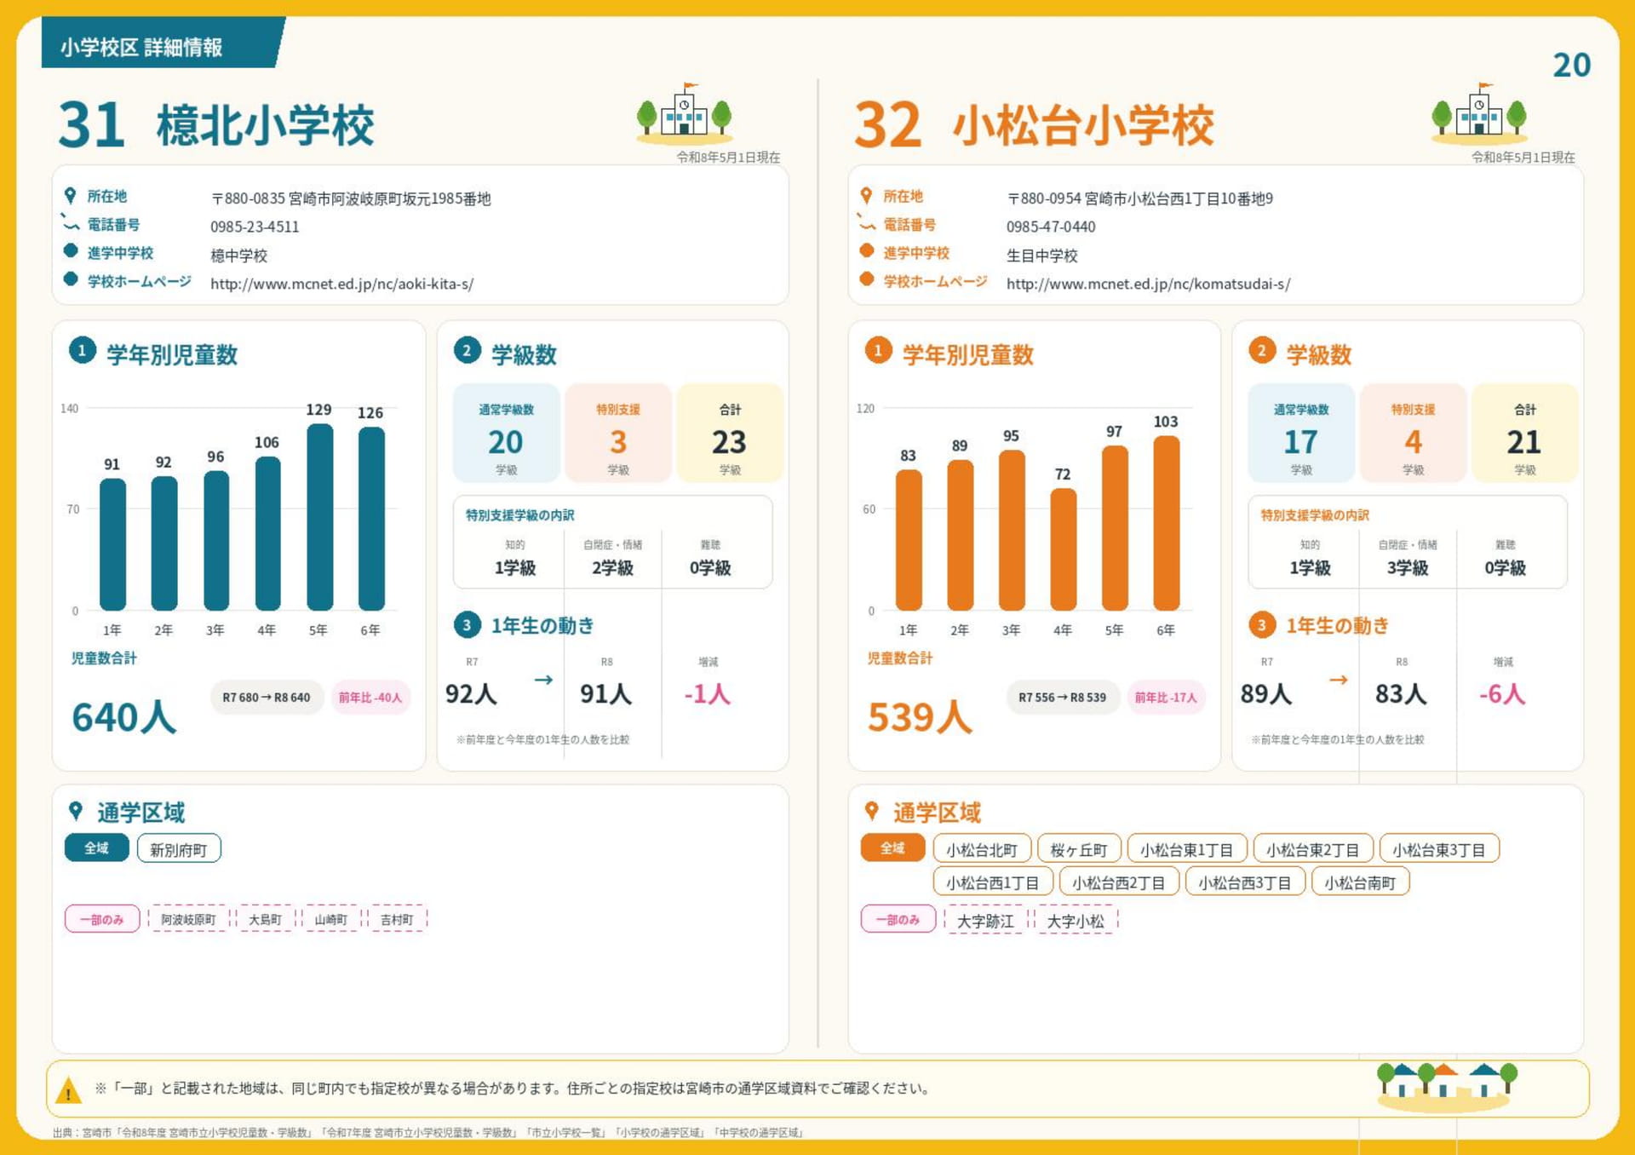Viewport: 1635px width, 1155px height.
Task: Open the 檍北小学校 homepage URL link
Action: 341,284
